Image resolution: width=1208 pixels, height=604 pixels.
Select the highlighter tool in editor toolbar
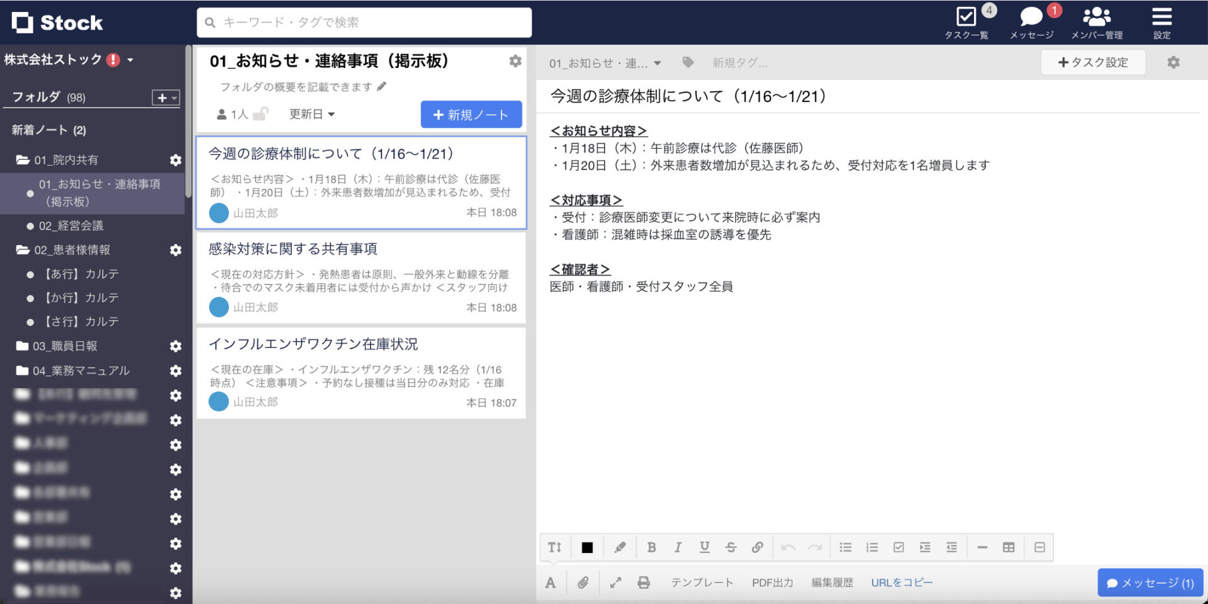[x=620, y=547]
